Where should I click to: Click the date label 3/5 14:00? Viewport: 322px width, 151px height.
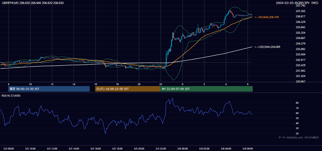pos(74,148)
